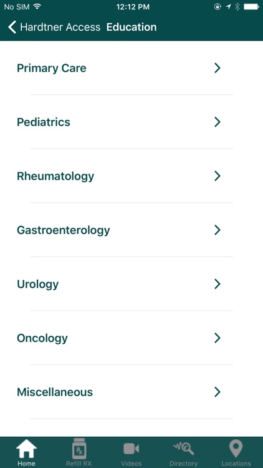Select the Oncology category label
The image size is (263, 468).
[x=42, y=338]
